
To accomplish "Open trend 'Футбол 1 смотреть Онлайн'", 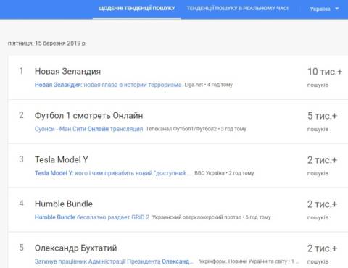I will coord(88,115).
